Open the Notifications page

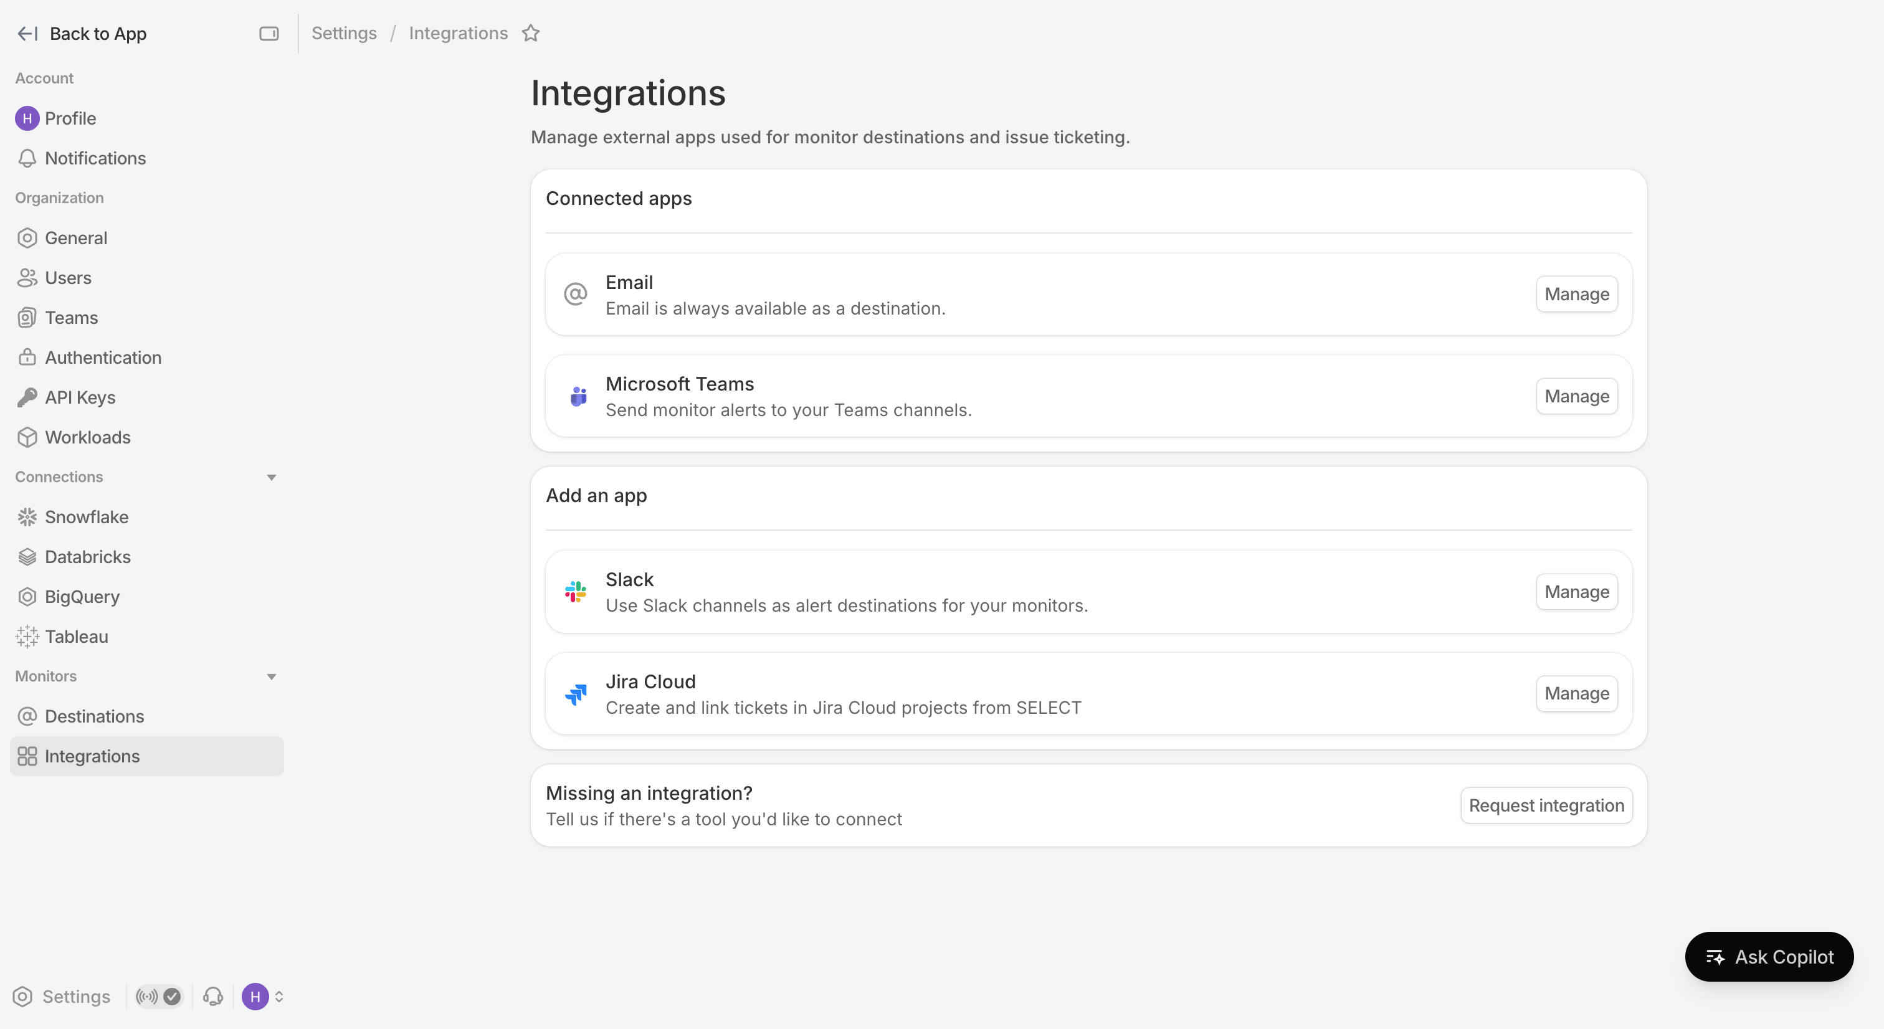click(x=95, y=159)
